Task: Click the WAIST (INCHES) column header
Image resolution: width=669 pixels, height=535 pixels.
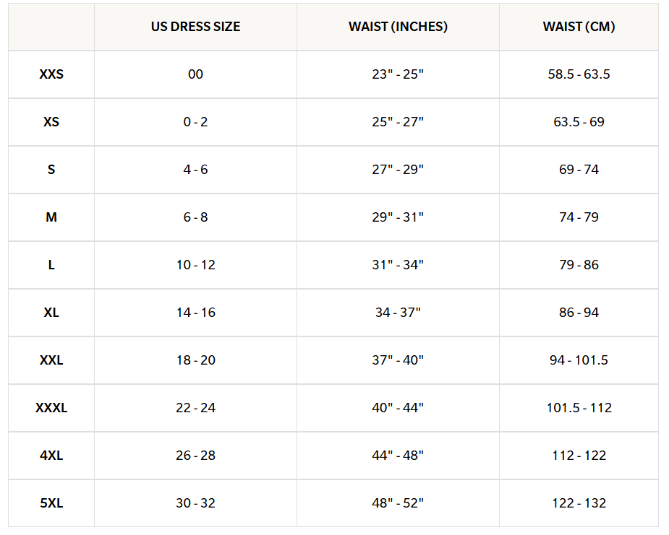Action: point(398,27)
